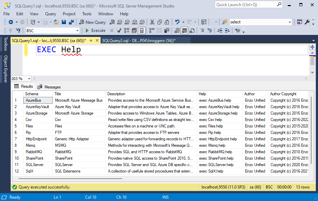Expand the New Project dropdown arrow
Image resolution: width=318 pixels, height=201 pixels.
click(38, 22)
